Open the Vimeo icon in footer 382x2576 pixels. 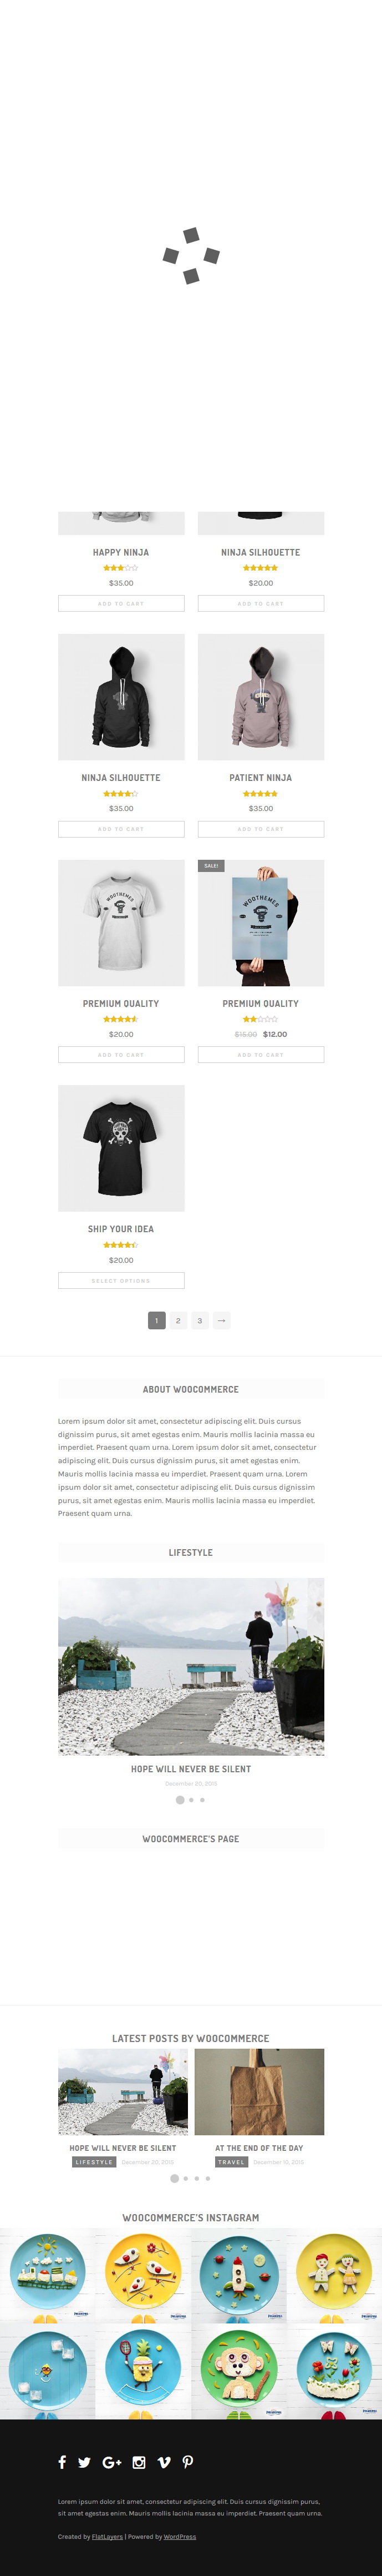(164, 2462)
